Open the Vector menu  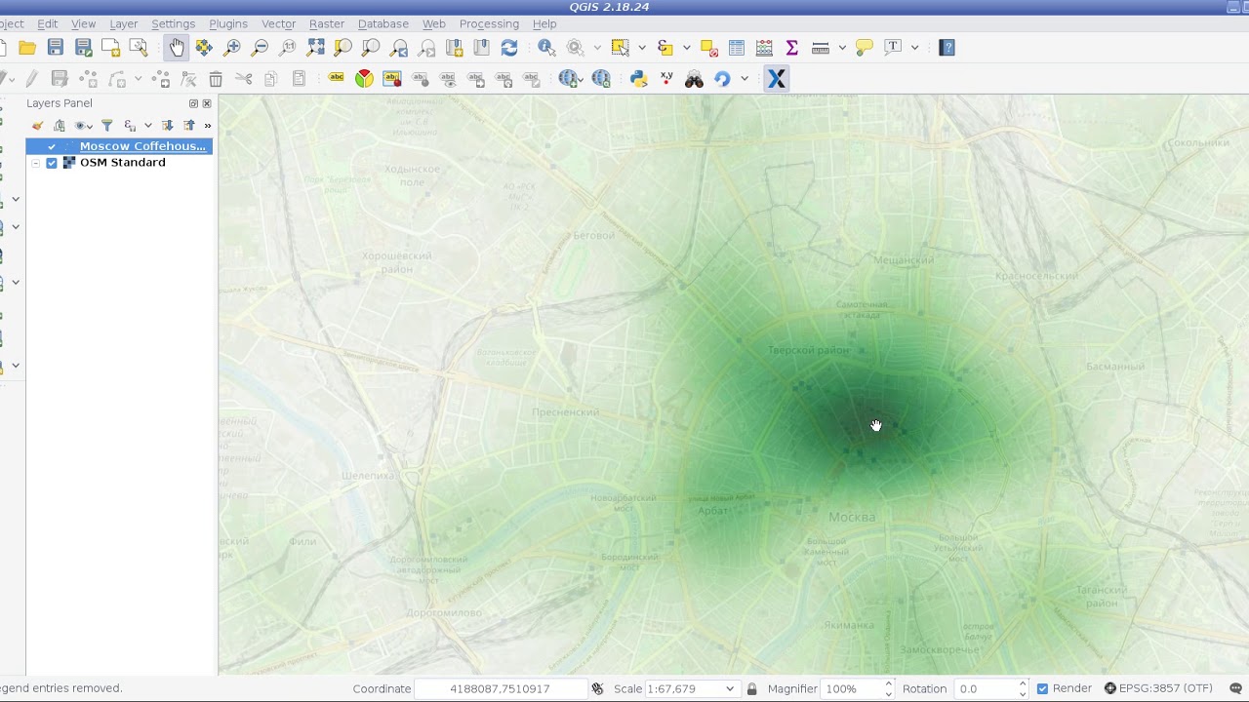[x=279, y=23]
